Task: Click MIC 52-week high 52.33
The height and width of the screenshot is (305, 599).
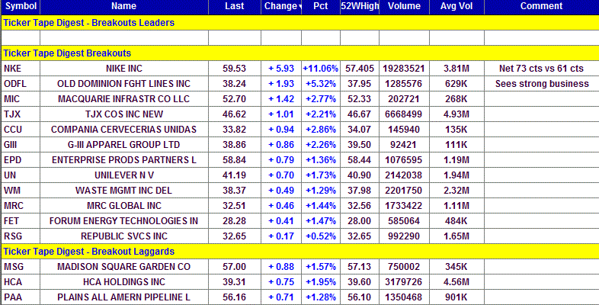Action: point(359,99)
